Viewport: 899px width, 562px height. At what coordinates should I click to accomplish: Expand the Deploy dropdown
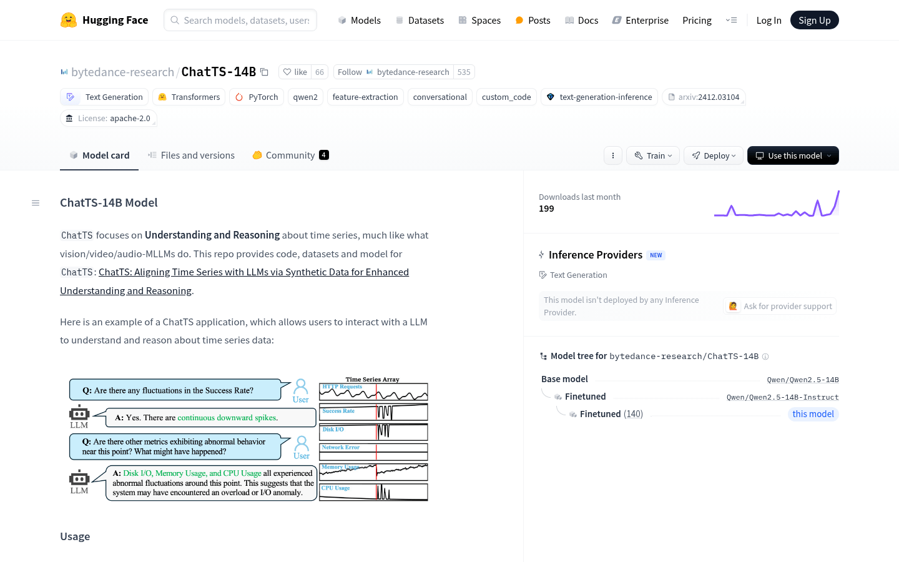[714, 155]
